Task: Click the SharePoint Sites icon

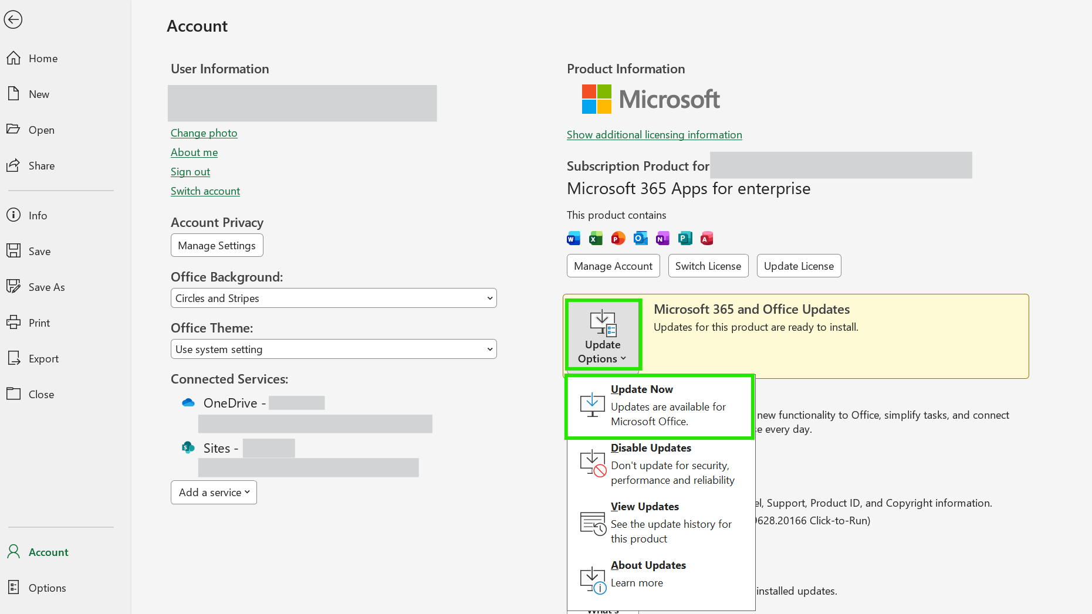Action: pyautogui.click(x=188, y=448)
